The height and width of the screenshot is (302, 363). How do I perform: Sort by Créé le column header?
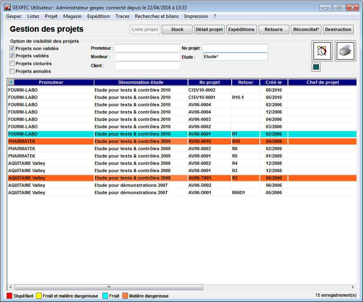[x=274, y=82]
